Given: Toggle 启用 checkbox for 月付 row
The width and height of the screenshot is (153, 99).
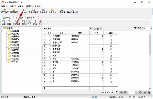Looking at the screenshot, I should pos(111,66).
